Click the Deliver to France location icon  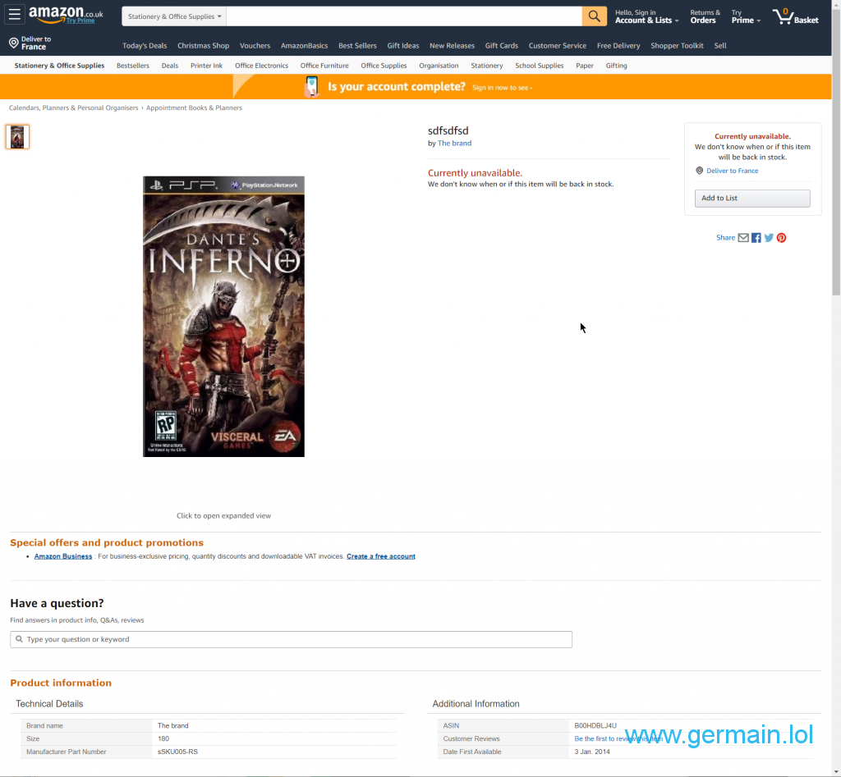coord(14,43)
